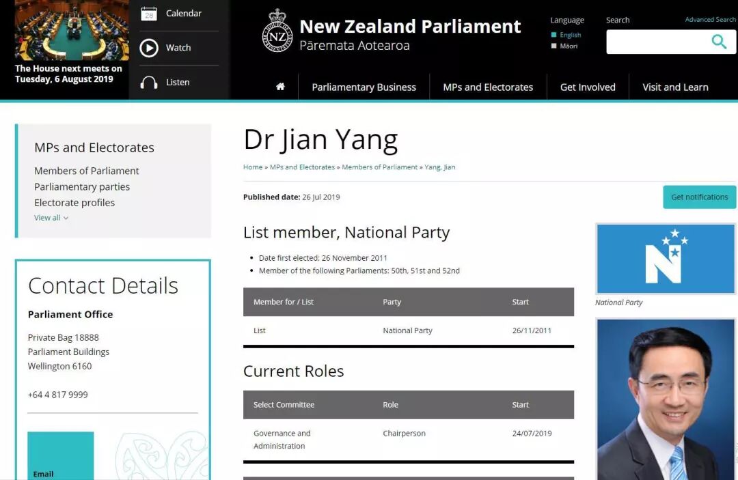
Task: Click MPs and Electorates breadcrumb link
Action: [x=302, y=167]
